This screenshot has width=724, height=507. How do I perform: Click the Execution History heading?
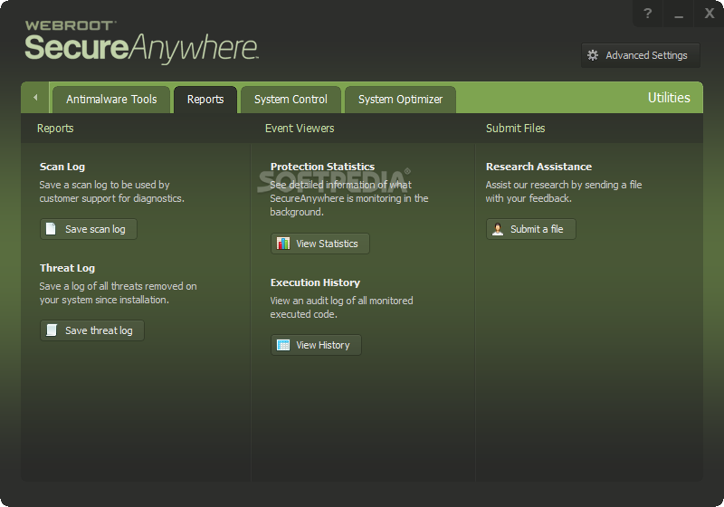315,282
